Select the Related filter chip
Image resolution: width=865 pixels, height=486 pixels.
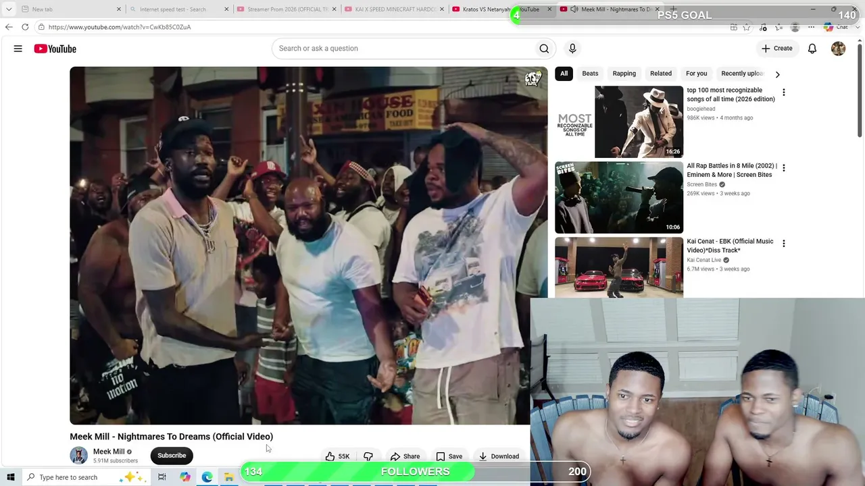661,74
